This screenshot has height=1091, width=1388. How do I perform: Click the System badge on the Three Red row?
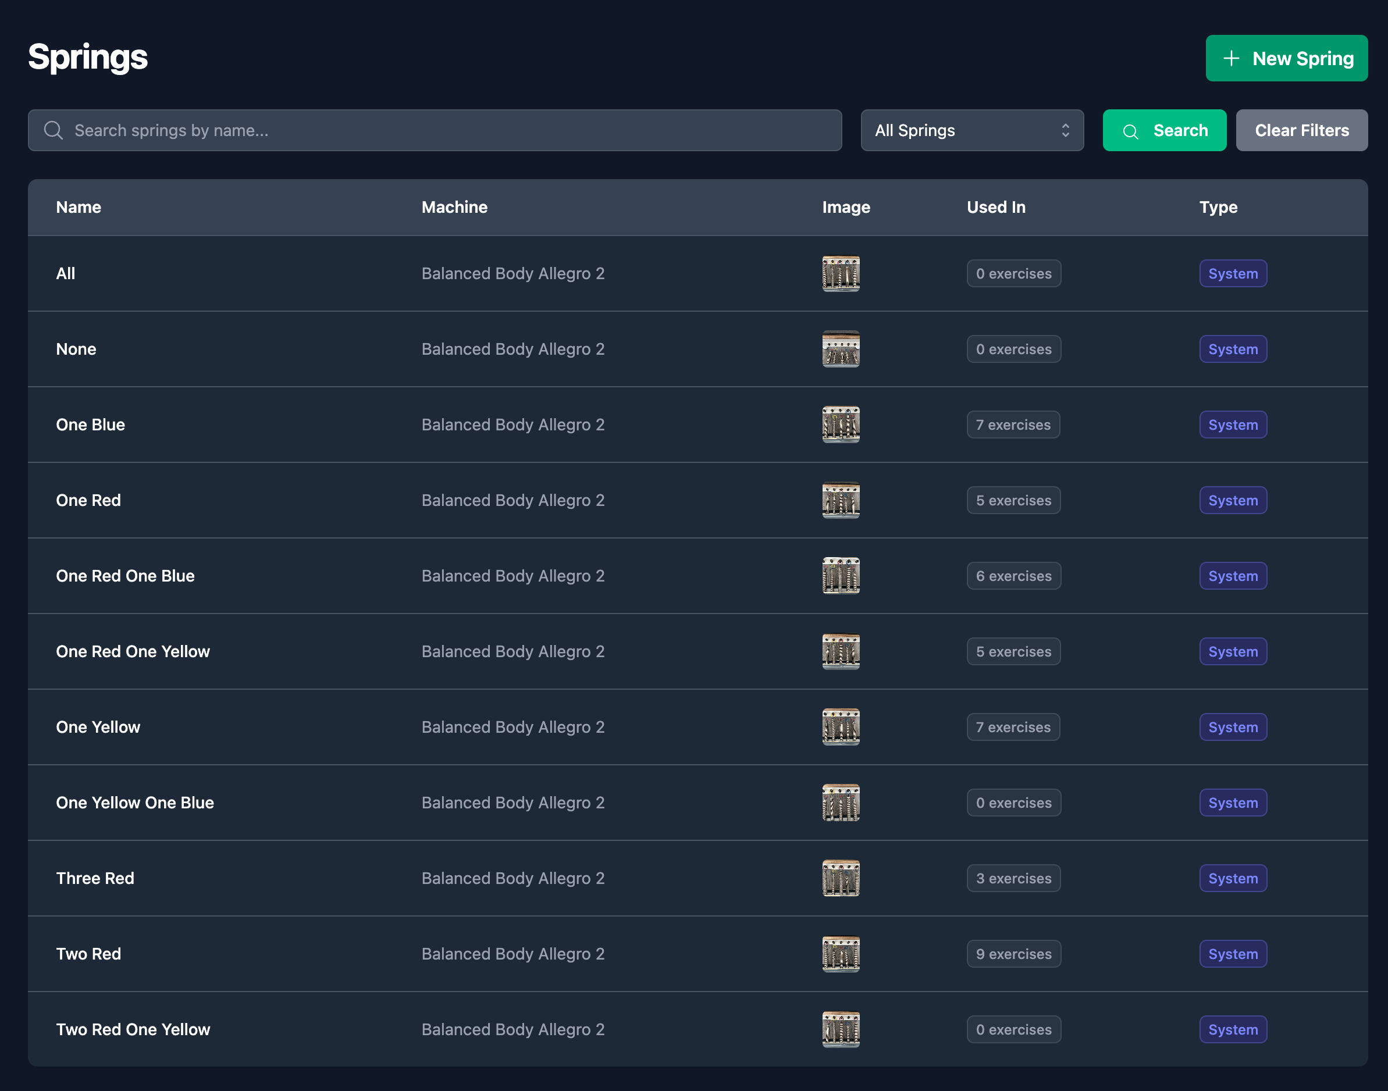(1233, 878)
